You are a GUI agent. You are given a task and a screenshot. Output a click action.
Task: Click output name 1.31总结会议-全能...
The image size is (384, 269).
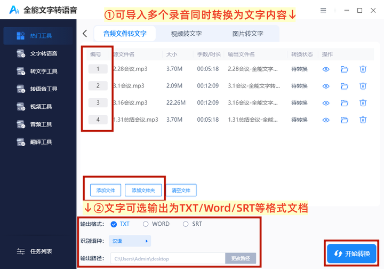click(x=253, y=120)
